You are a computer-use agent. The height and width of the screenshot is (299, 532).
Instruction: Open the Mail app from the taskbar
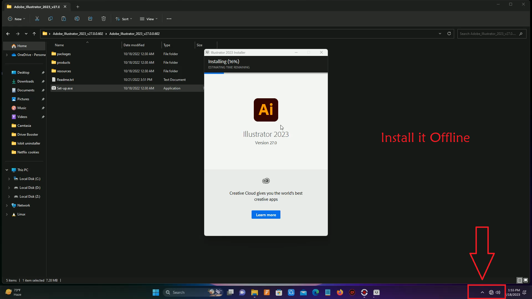point(303,292)
